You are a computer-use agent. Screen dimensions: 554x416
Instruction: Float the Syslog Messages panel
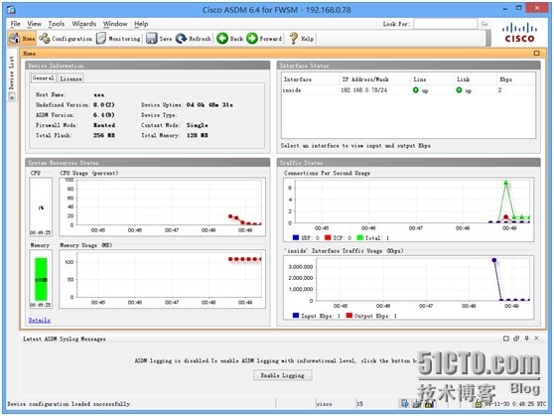[516, 339]
